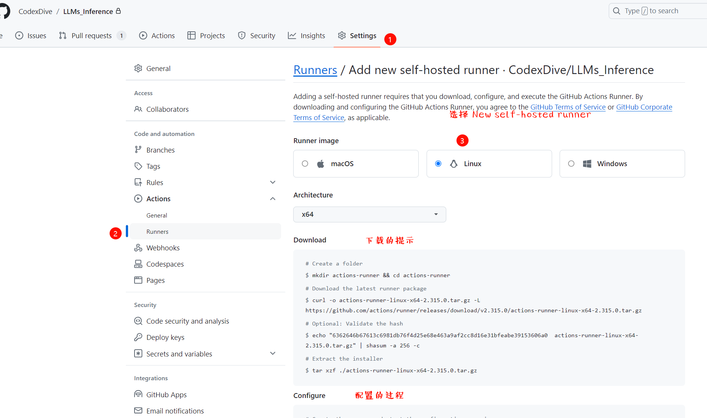Viewport: 707px width, 418px height.
Task: Click the Actions play icon in top navigation
Action: (x=143, y=35)
